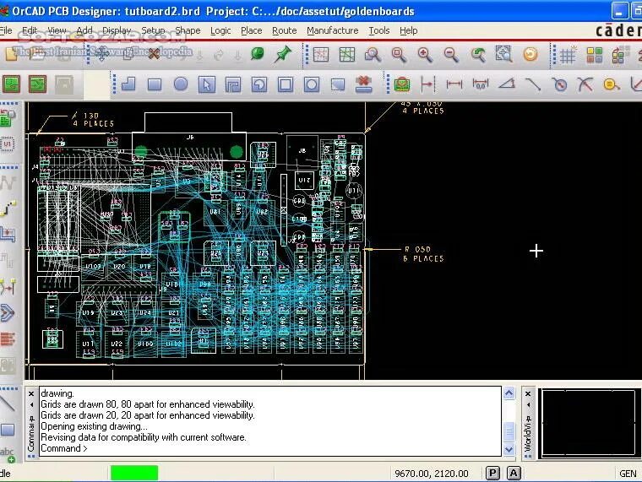Click the Shape Add Rectangle icon
The height and width of the screenshot is (482, 642).
(155, 84)
